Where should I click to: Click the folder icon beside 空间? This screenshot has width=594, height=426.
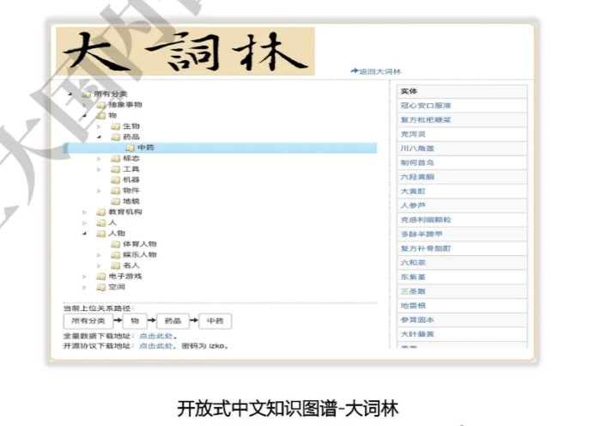coord(101,288)
